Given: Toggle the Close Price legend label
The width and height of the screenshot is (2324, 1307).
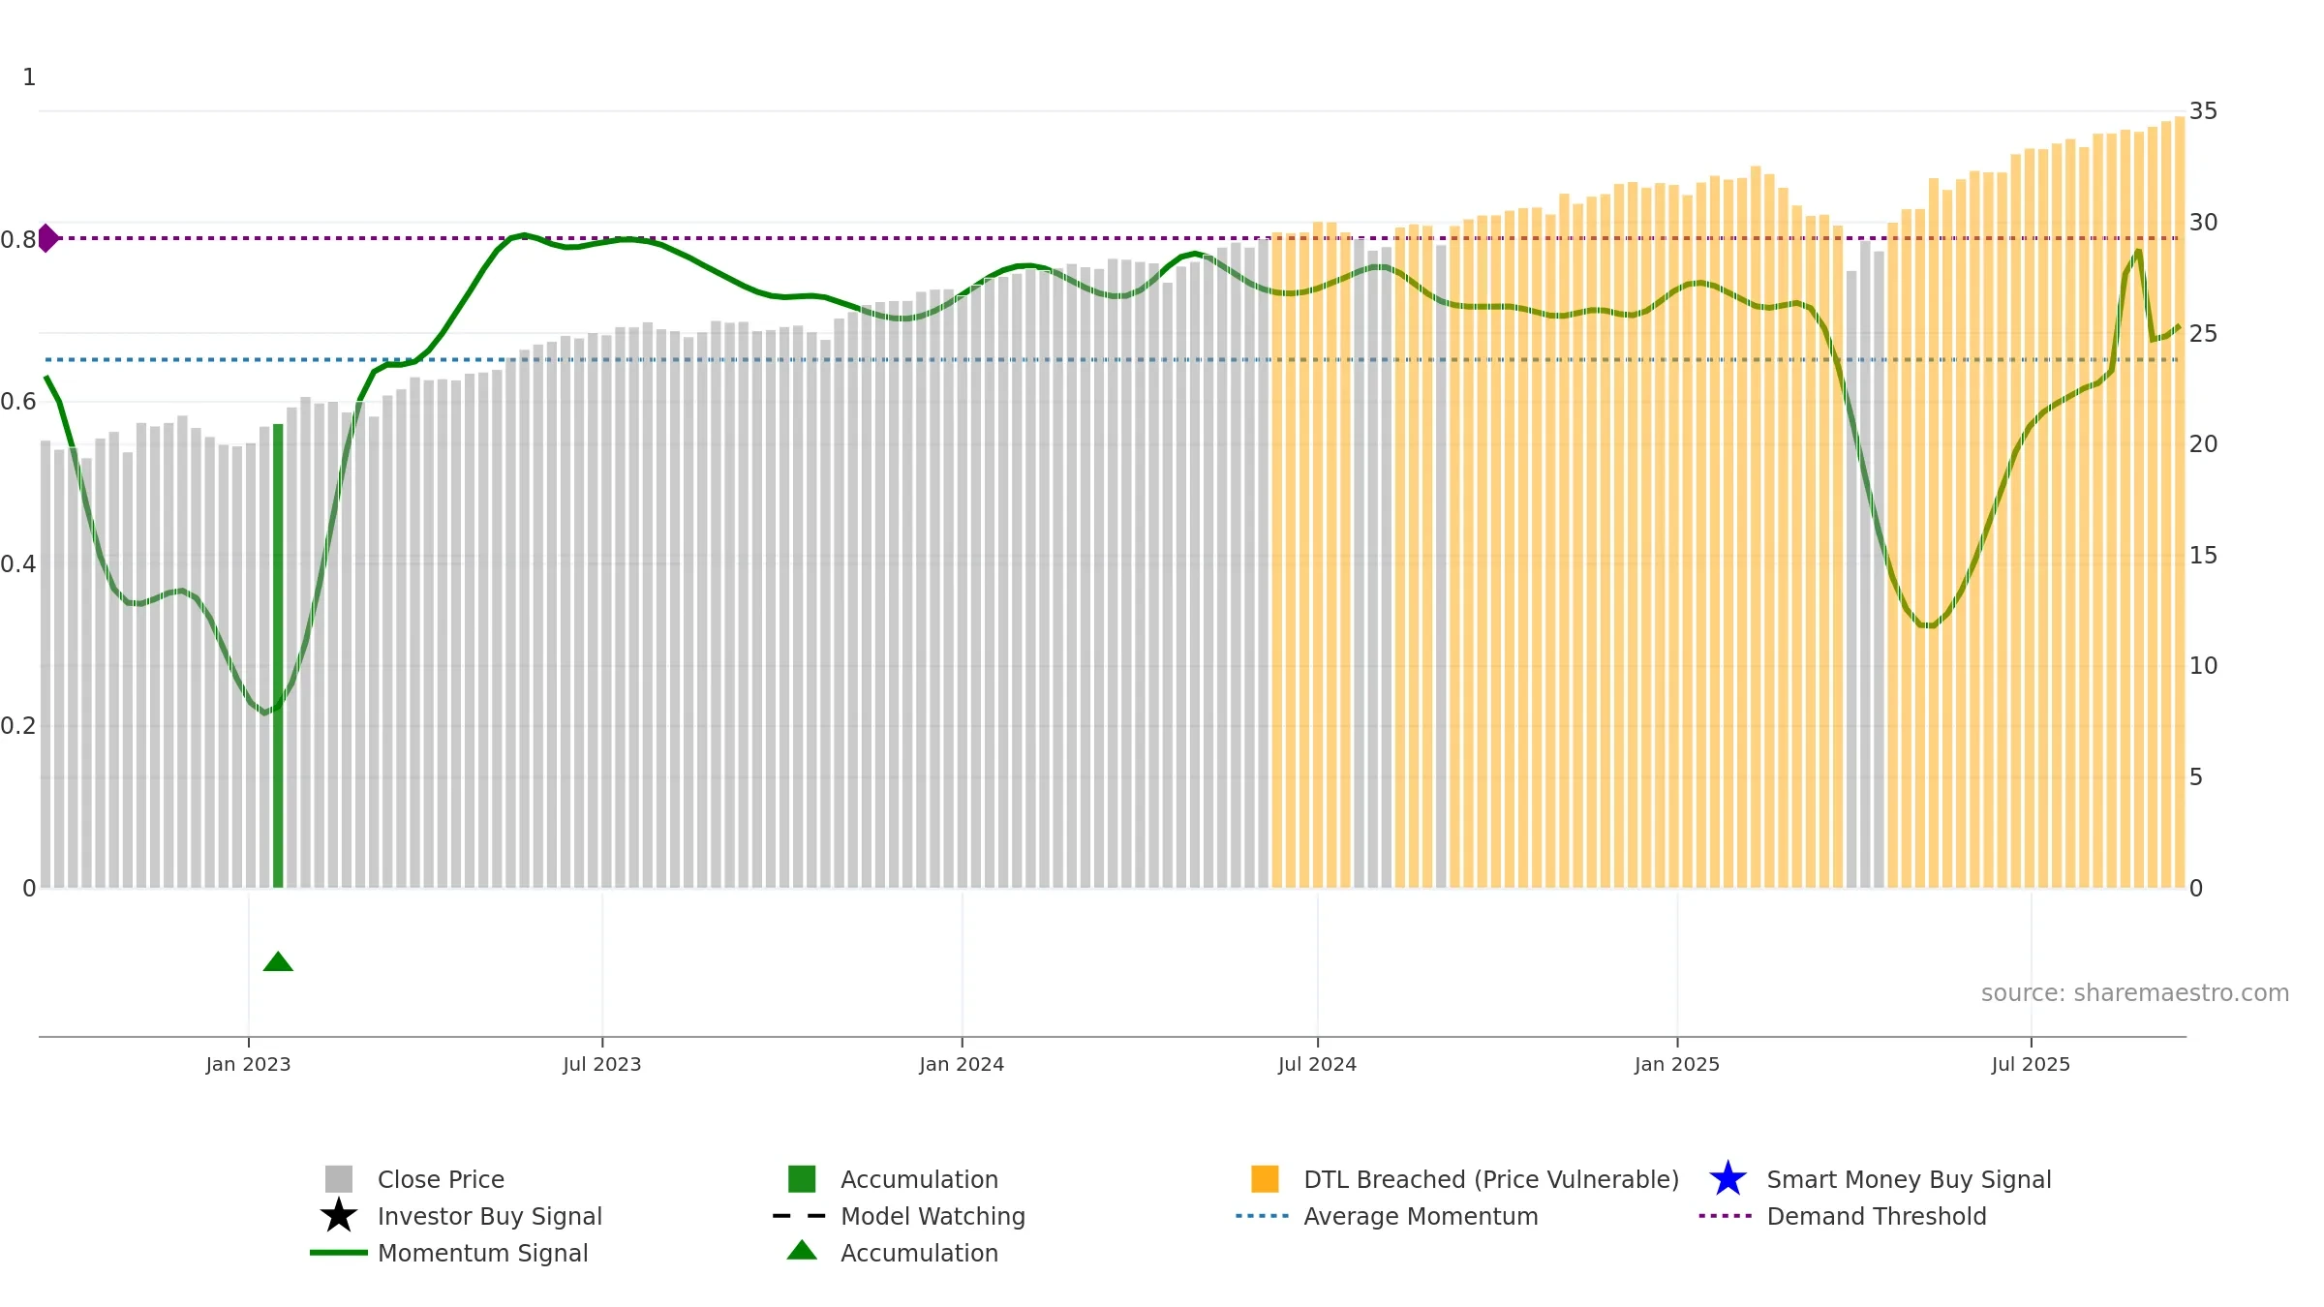Looking at the screenshot, I should click(x=441, y=1179).
